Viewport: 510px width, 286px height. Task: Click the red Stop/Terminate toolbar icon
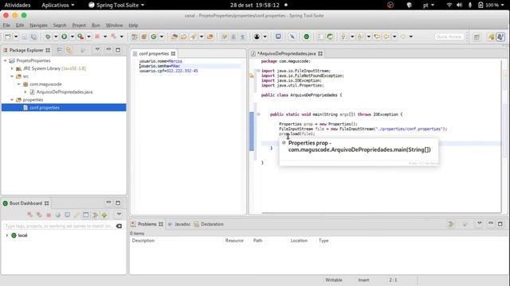(x=97, y=37)
